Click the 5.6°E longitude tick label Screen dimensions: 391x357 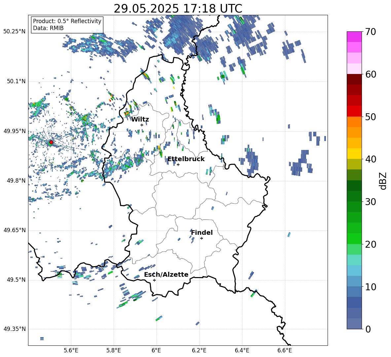tap(71, 350)
